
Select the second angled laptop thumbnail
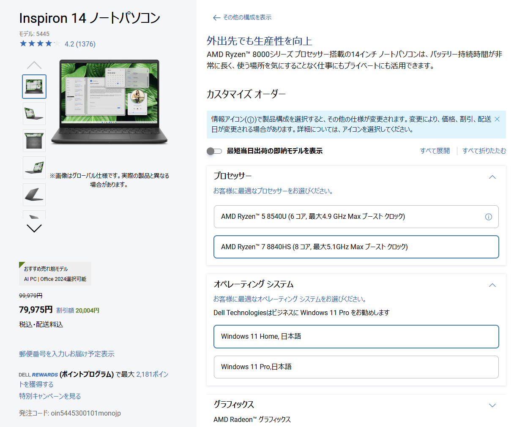click(34, 114)
